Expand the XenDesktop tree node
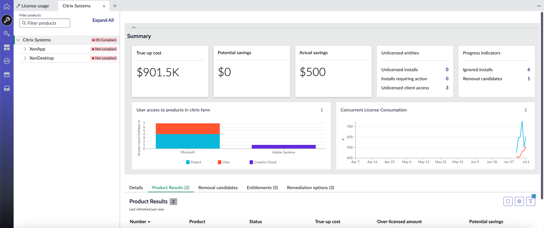Viewport: 544px width, 228px height. point(25,58)
